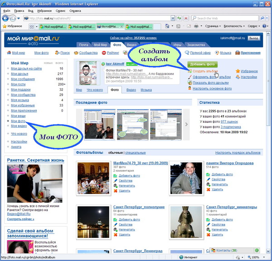Click next arrow in Последние фото carousel

pos(186,124)
